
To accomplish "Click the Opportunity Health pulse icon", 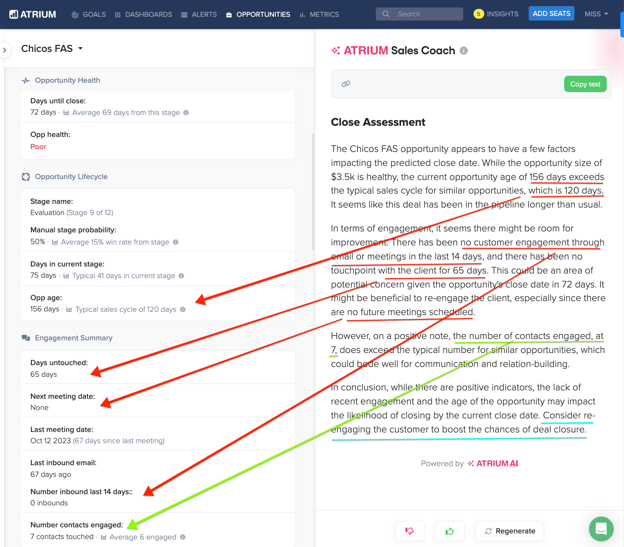I will 26,80.
